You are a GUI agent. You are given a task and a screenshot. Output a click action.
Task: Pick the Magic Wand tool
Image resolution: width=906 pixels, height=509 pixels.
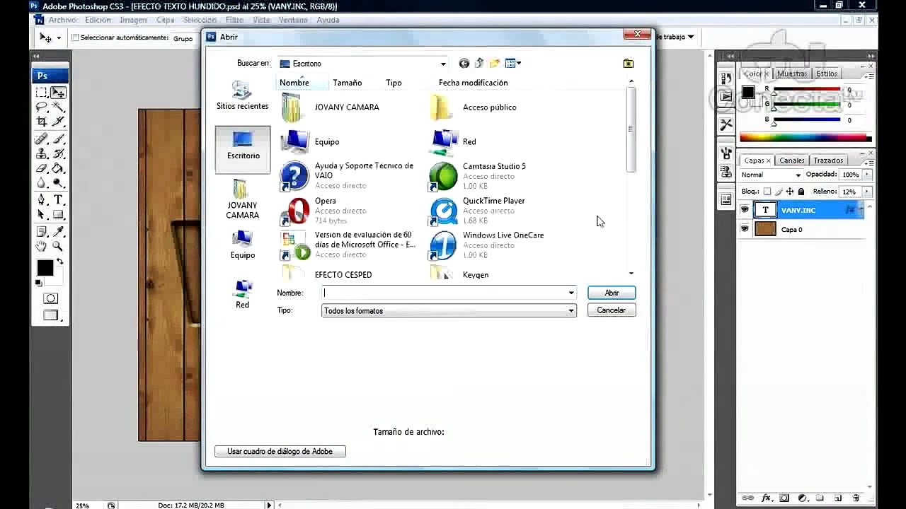(x=58, y=107)
